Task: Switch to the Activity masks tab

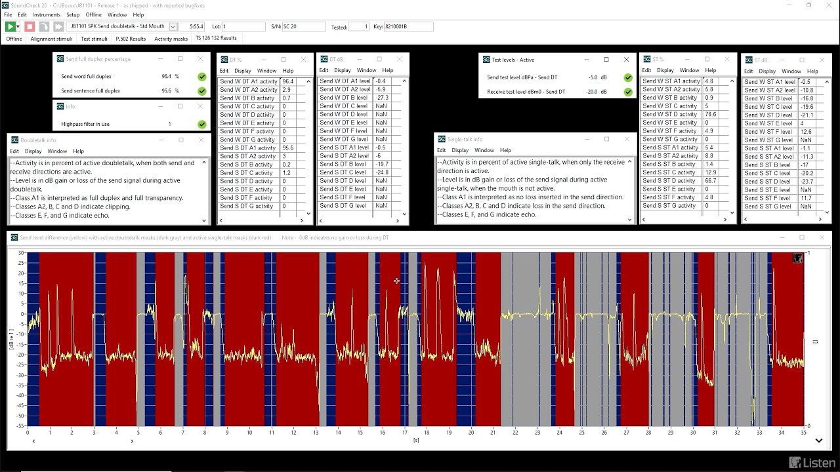Action: tap(171, 39)
